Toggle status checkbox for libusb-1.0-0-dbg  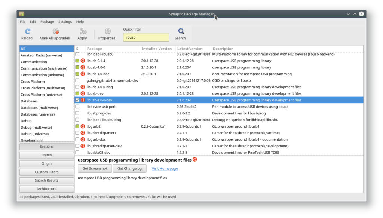pyautogui.click(x=77, y=87)
